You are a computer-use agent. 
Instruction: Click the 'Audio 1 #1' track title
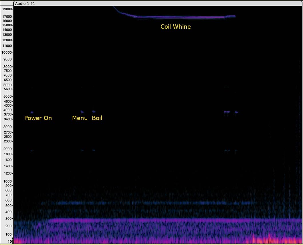pos(25,3)
